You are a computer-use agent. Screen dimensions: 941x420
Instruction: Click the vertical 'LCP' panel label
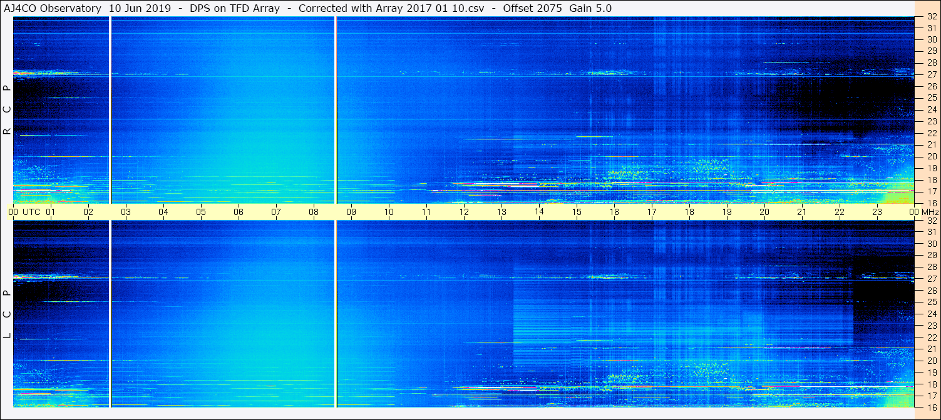[x=7, y=314]
